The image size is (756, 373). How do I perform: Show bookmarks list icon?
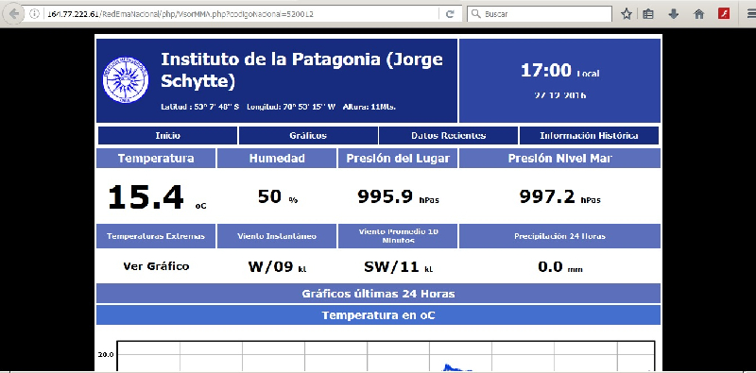coord(649,14)
